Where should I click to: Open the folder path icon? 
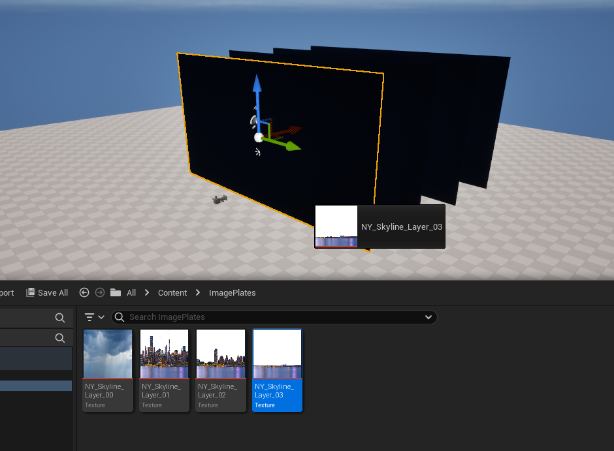click(116, 292)
